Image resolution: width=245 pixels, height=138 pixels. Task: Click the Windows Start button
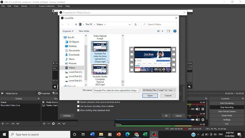click(x=4, y=135)
